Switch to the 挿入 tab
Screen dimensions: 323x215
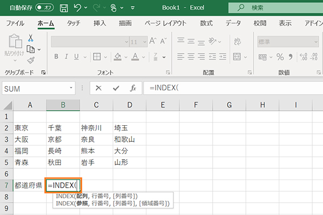100,23
